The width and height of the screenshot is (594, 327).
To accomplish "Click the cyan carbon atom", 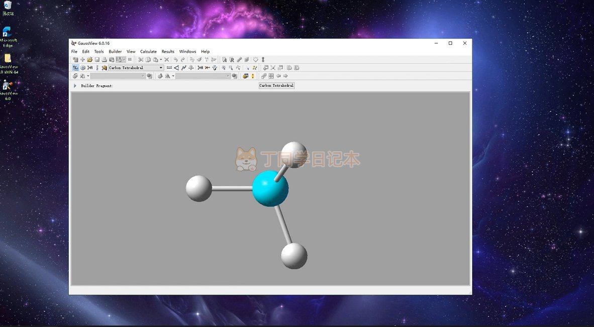I will [270, 188].
